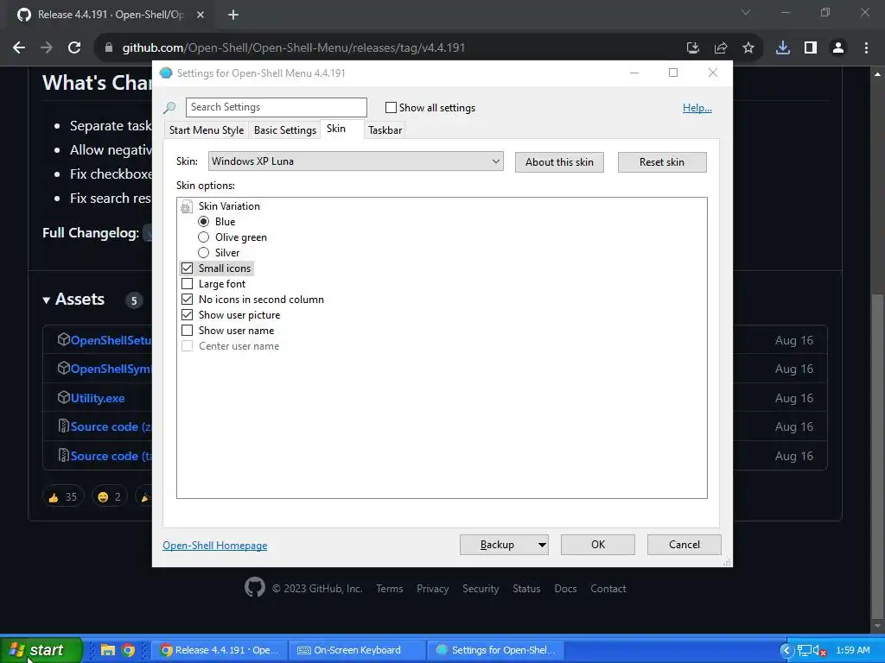Switch to On-Screen Keyboard taskbar item
The image size is (885, 663).
pos(357,650)
